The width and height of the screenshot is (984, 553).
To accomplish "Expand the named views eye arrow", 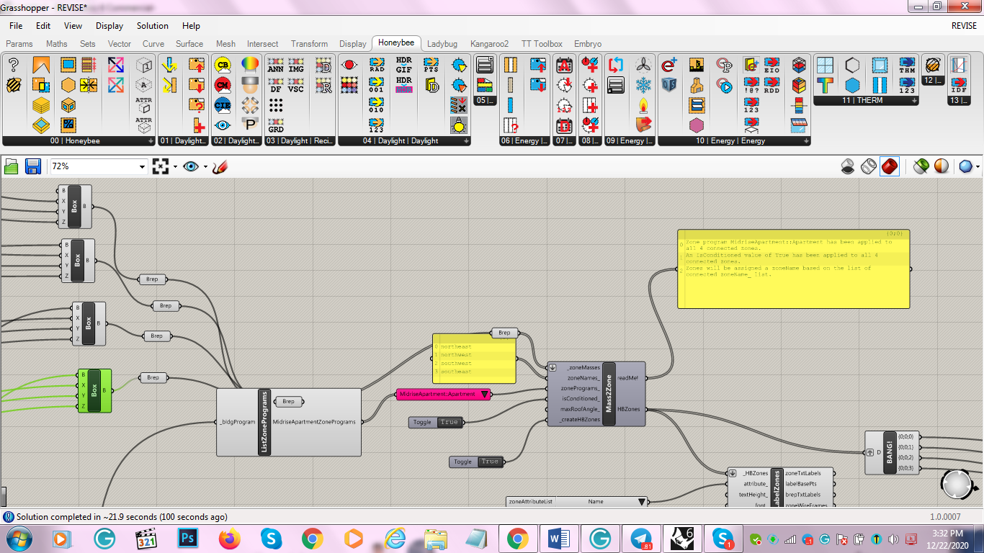I will 205,166.
